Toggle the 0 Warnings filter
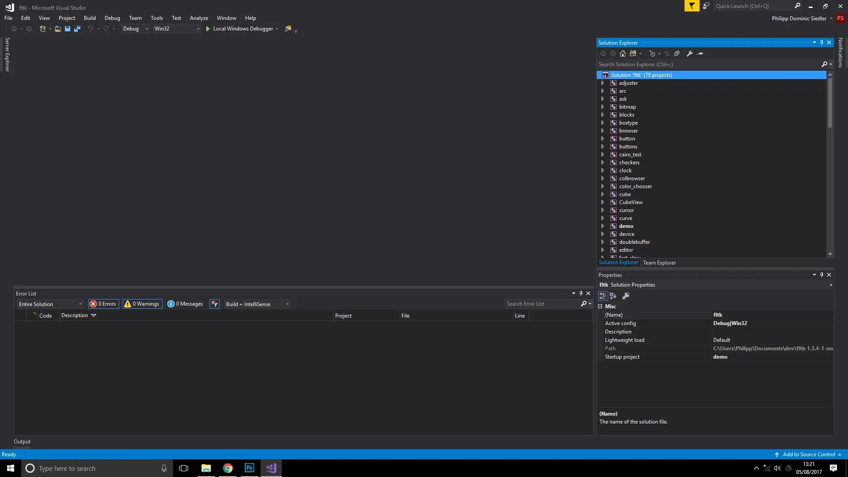 click(142, 304)
